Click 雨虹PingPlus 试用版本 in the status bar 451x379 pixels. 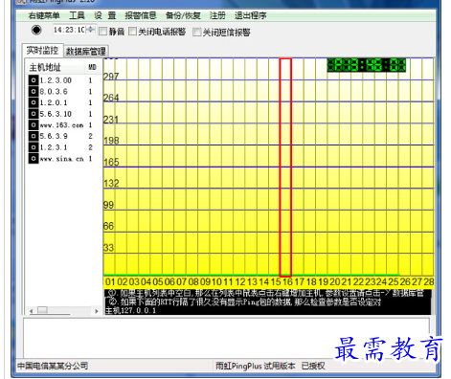(256, 366)
